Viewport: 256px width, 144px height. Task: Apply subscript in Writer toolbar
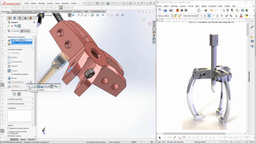coord(231,16)
